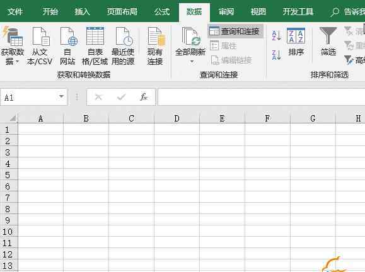Click the confirm checkmark in formula bar
Viewport: 365px width, 272px height.
click(121, 97)
